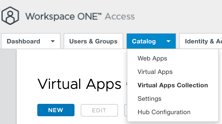Select Web Apps from the Catalog menu
Viewport: 222px width, 124px height.
pyautogui.click(x=152, y=58)
